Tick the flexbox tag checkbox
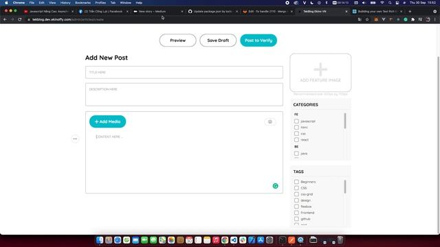This screenshot has height=247, width=440. pos(296,207)
